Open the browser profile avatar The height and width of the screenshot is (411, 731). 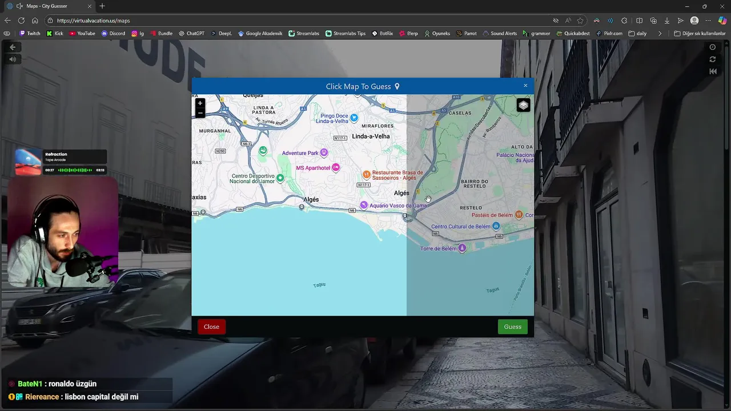click(x=694, y=21)
